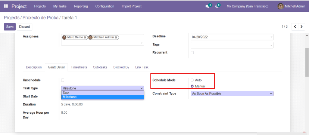Open Constraint Type dropdown

[232, 93]
